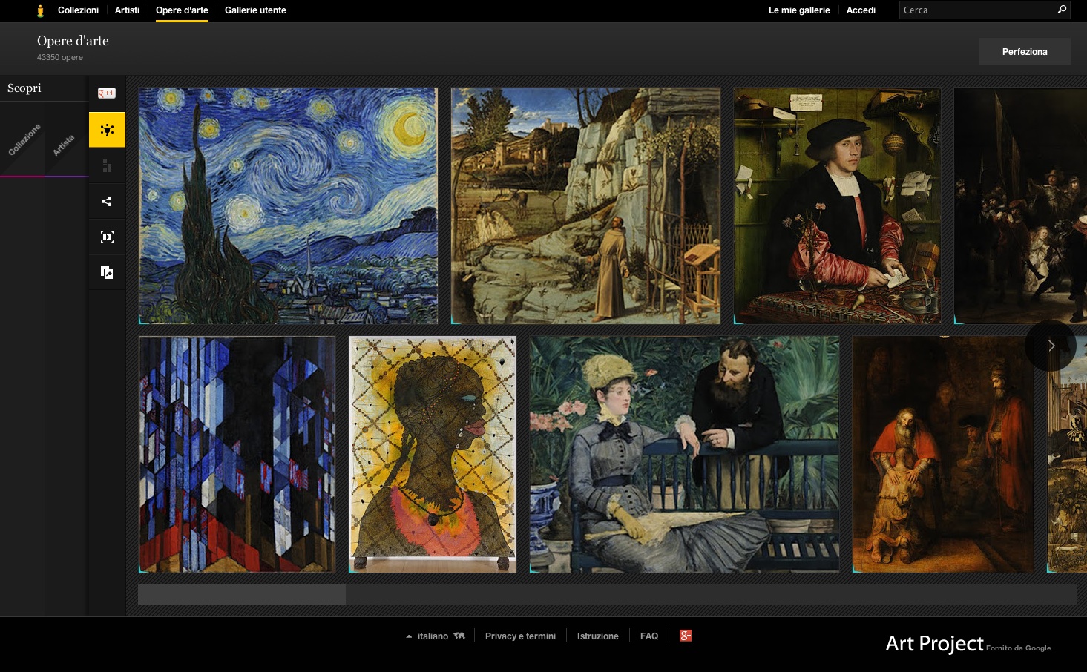Open the monk in rocky landscape painting
This screenshot has width=1087, height=672.
(x=585, y=205)
